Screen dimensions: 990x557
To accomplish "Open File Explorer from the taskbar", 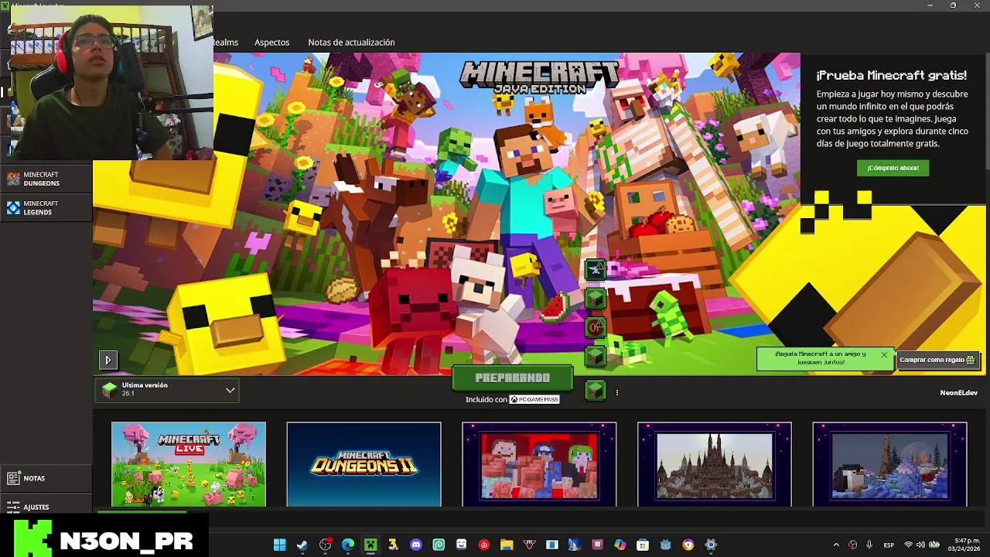I will coord(507,545).
